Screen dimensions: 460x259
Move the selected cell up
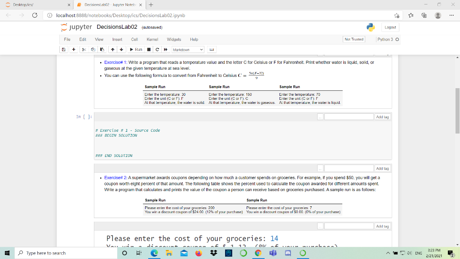113,49
